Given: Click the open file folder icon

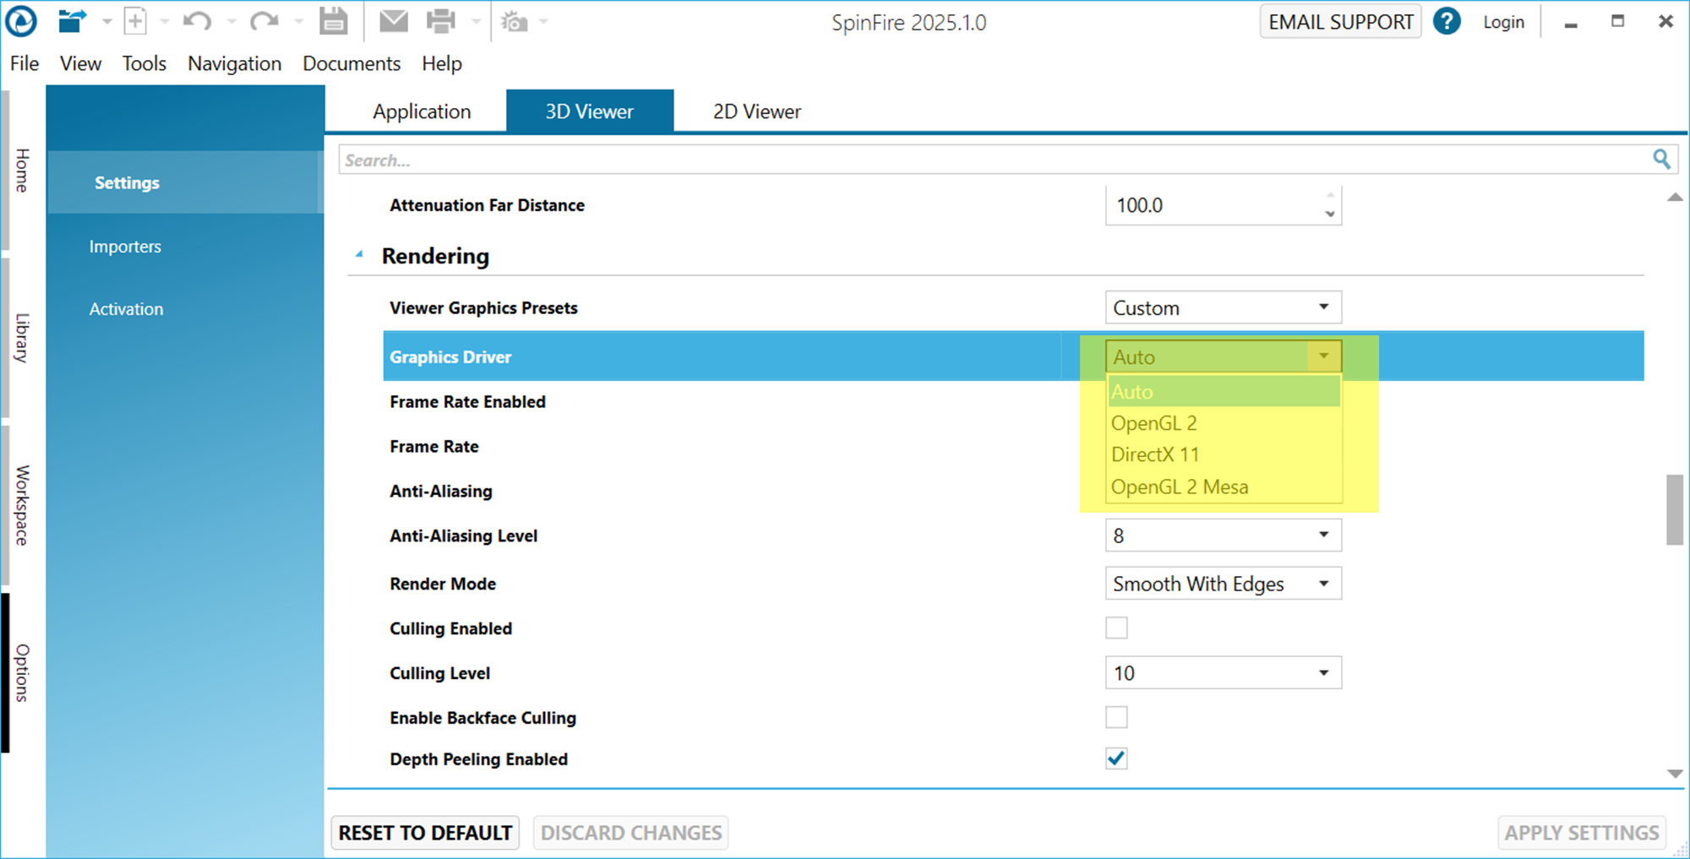Looking at the screenshot, I should (73, 21).
